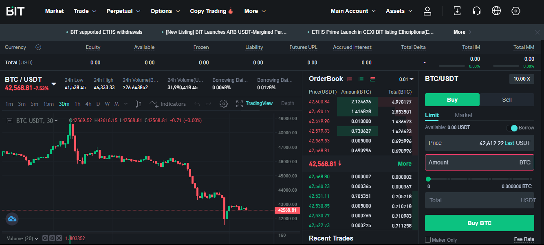
Task: Select the Limit order tab
Action: tap(432, 115)
